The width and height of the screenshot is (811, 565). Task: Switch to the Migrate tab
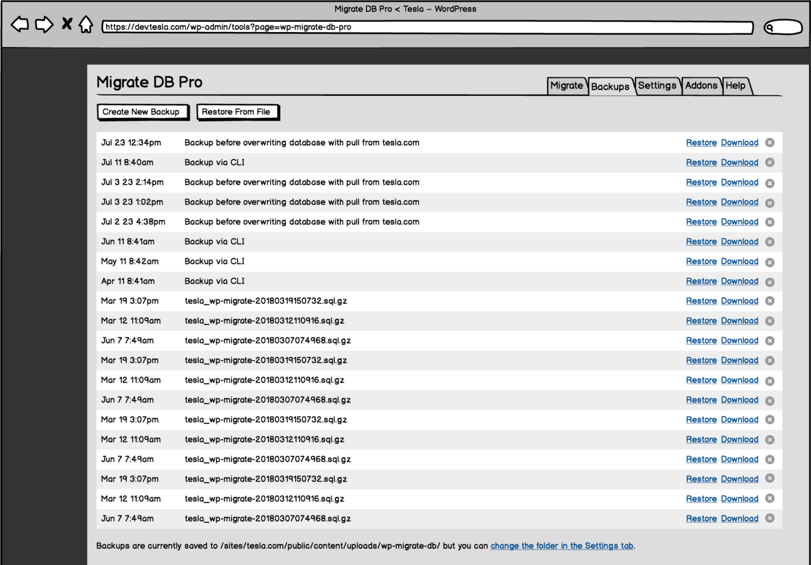567,85
